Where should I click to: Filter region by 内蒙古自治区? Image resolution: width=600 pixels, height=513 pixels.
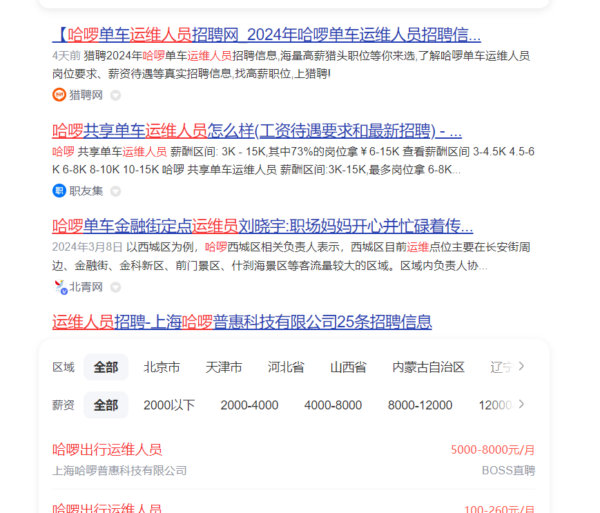point(429,367)
